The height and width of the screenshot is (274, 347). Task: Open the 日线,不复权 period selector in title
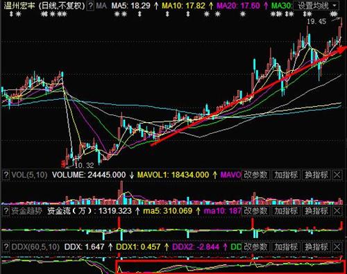click(x=62, y=6)
